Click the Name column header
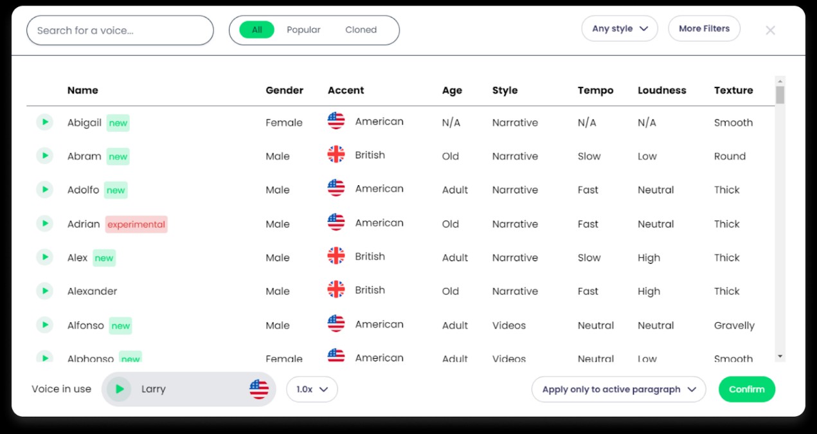The width and height of the screenshot is (817, 434). click(x=83, y=90)
